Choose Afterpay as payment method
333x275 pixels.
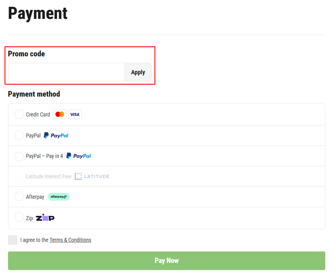point(19,196)
